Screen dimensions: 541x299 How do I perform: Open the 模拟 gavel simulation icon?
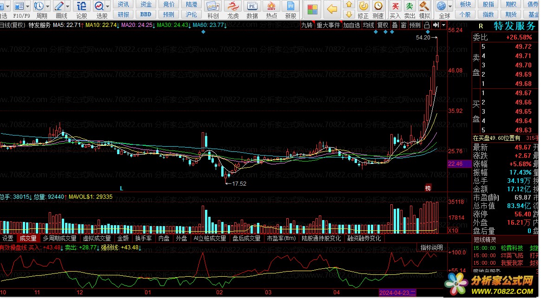point(424,6)
